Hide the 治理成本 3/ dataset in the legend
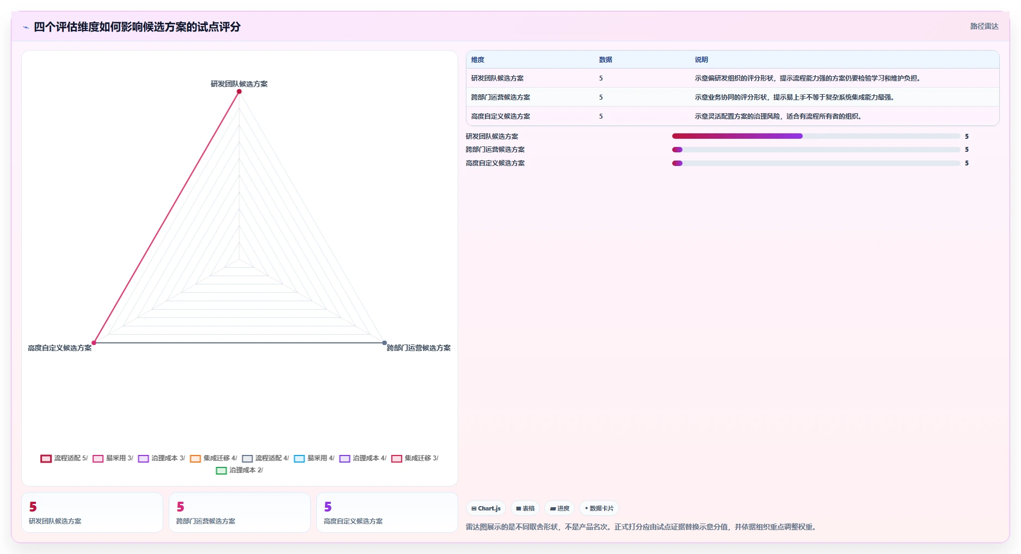This screenshot has height=554, width=1021. pyautogui.click(x=162, y=458)
